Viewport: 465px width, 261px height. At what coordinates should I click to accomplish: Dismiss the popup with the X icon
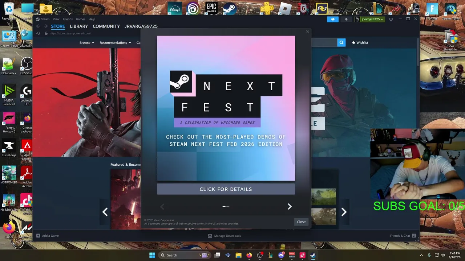[307, 32]
